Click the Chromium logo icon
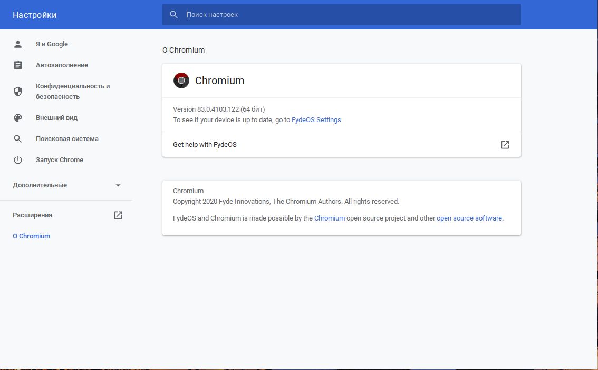This screenshot has width=598, height=370. 181,81
